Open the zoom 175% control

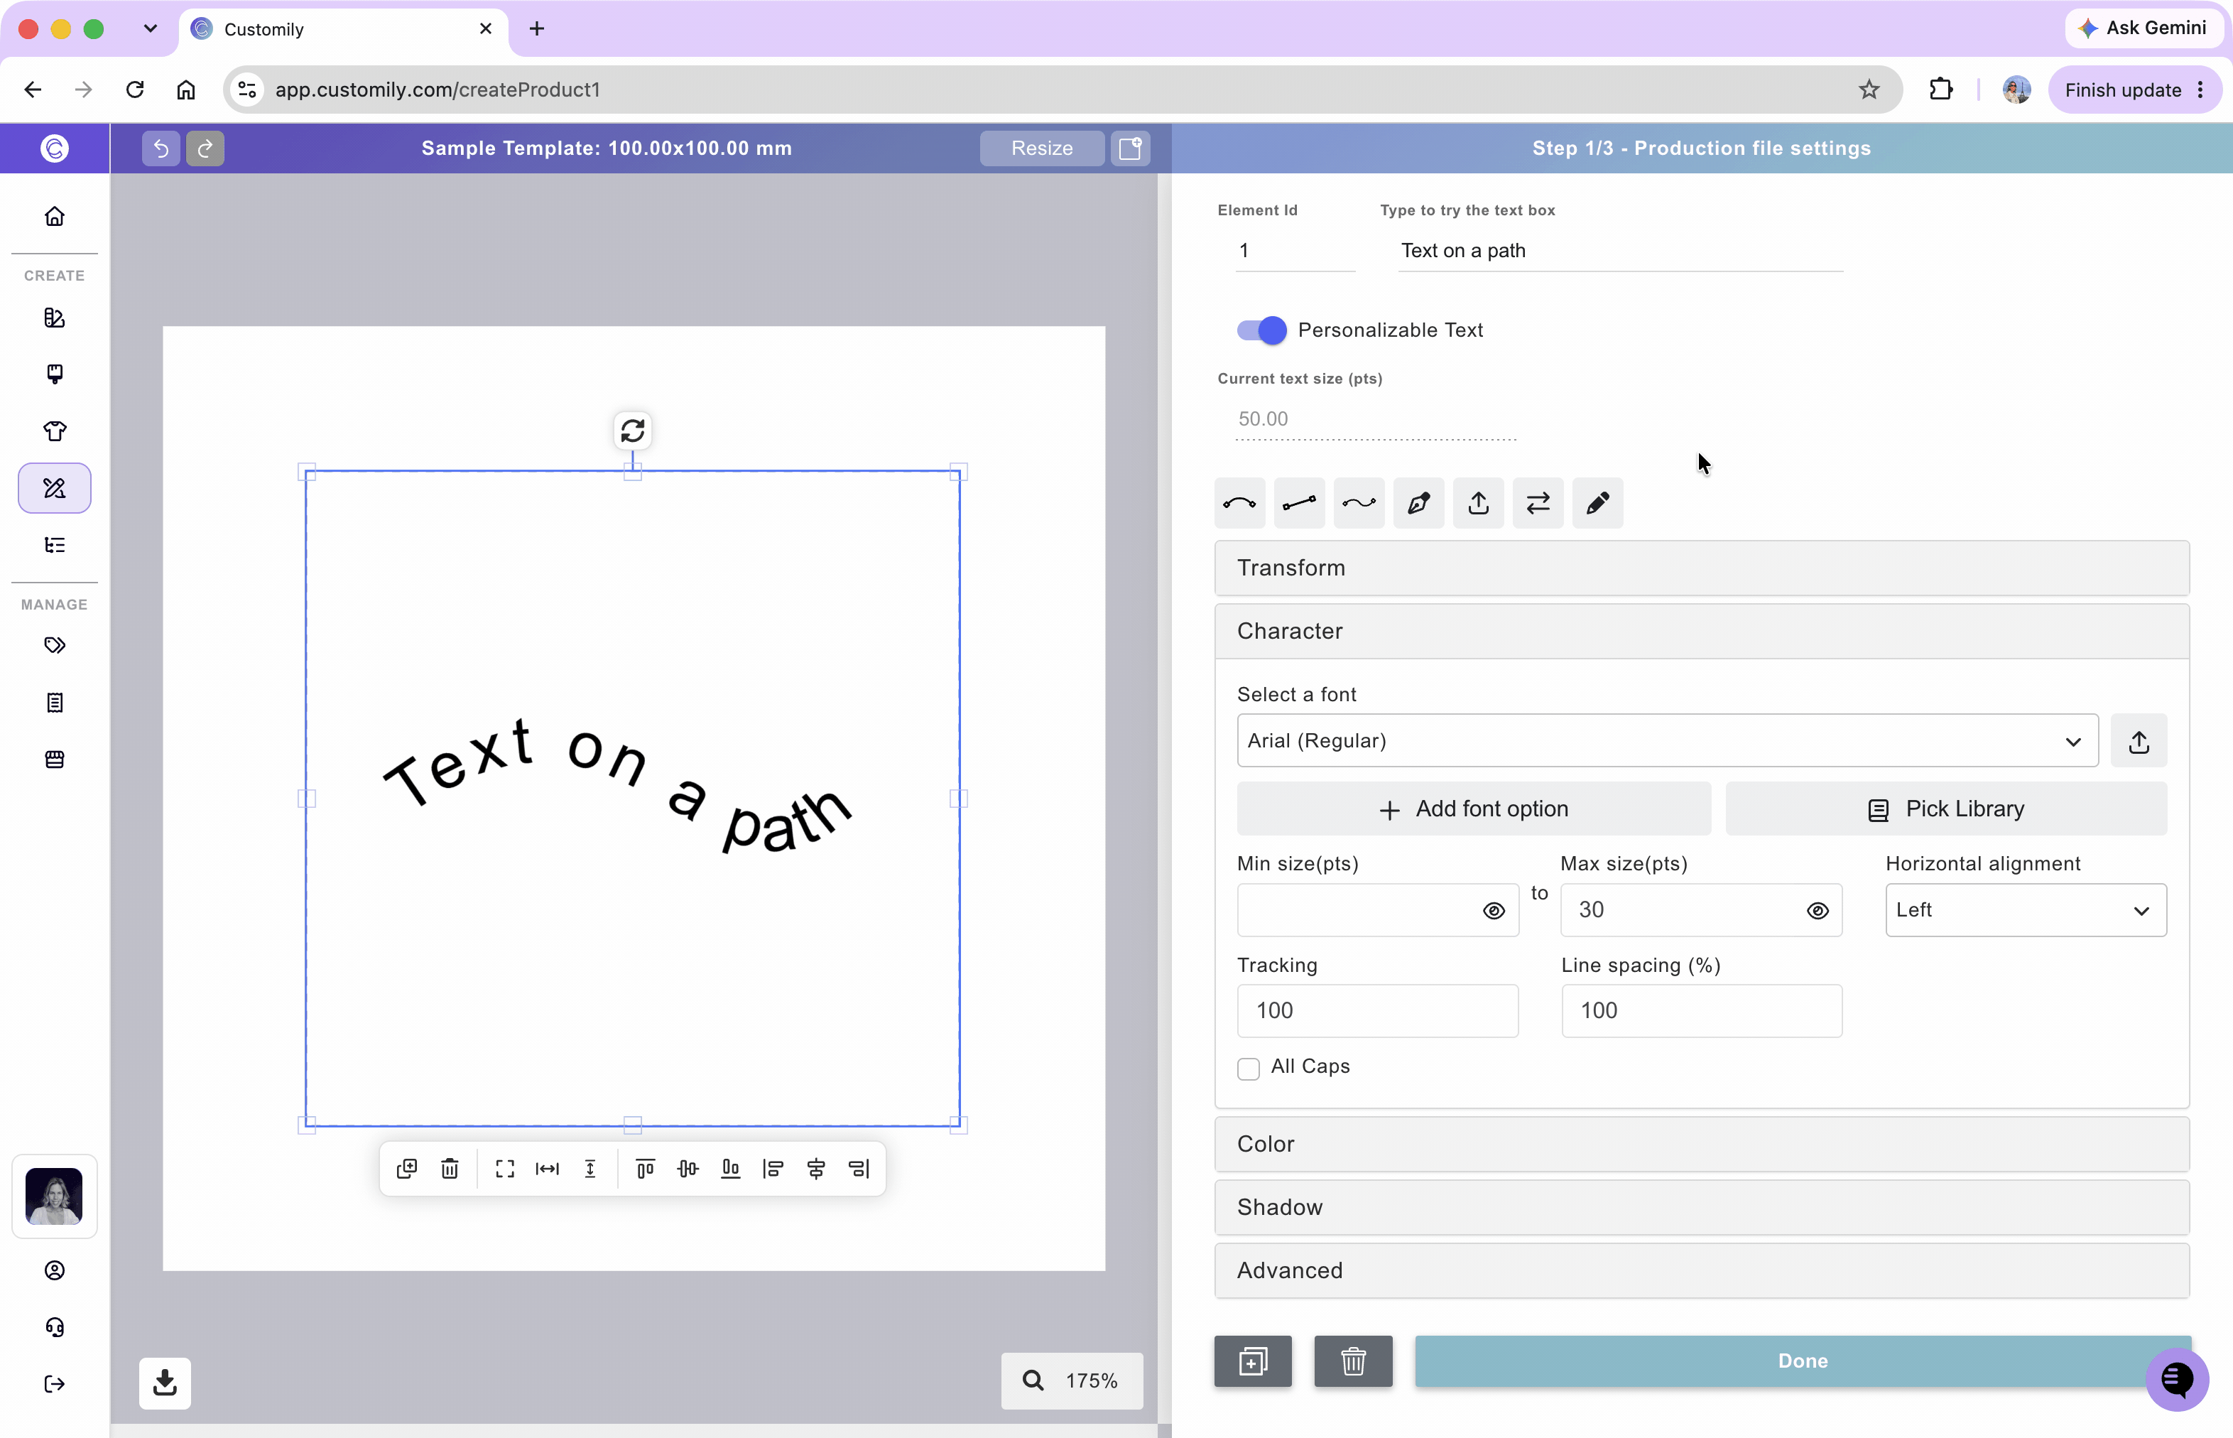pyautogui.click(x=1072, y=1381)
